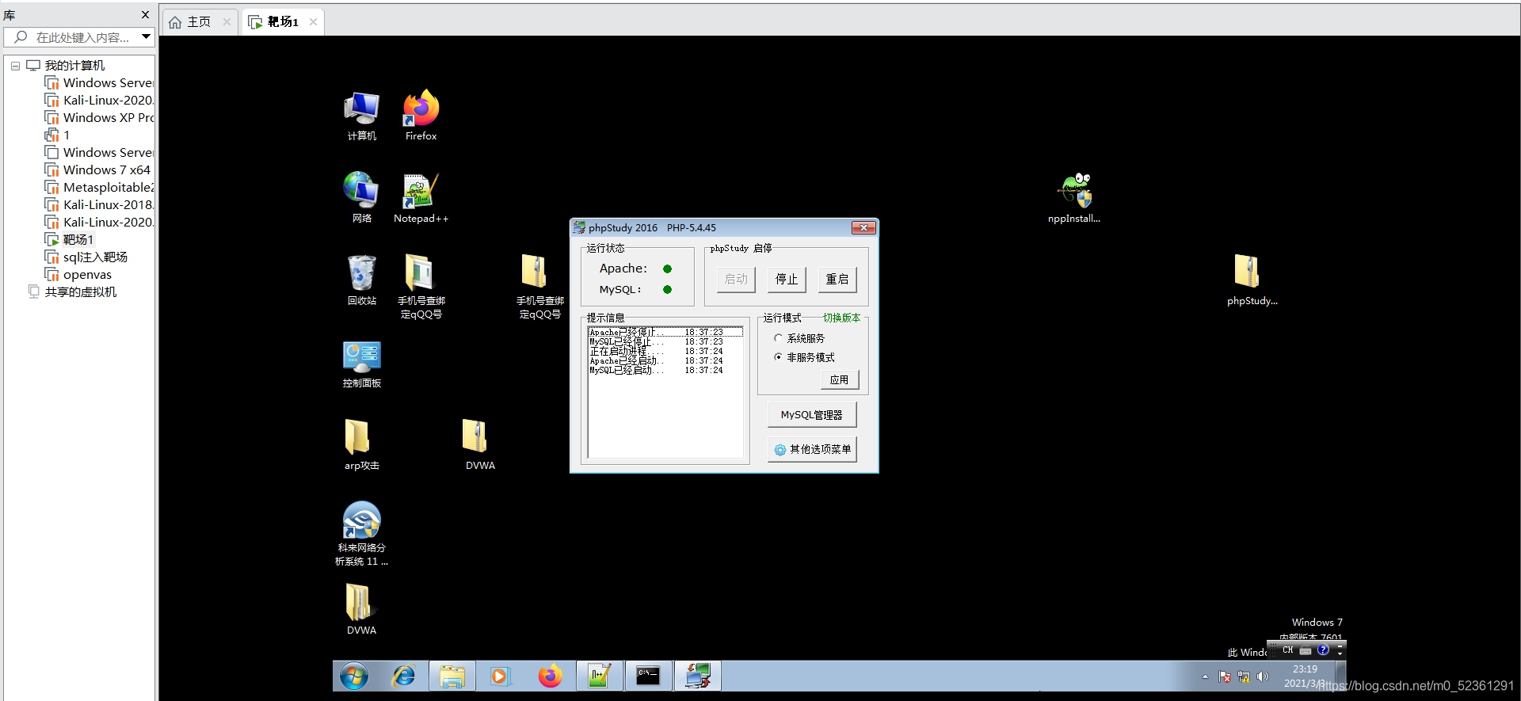Select the phpStudy zip archive icon
1521x701 pixels.
point(1252,280)
